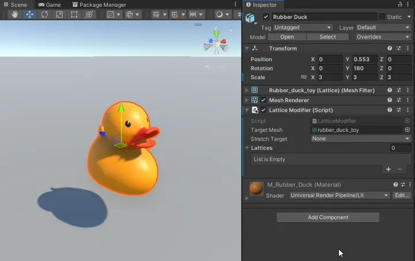Open Lattice Modifier context menu
Viewport: 415px width, 261px height.
(408, 109)
